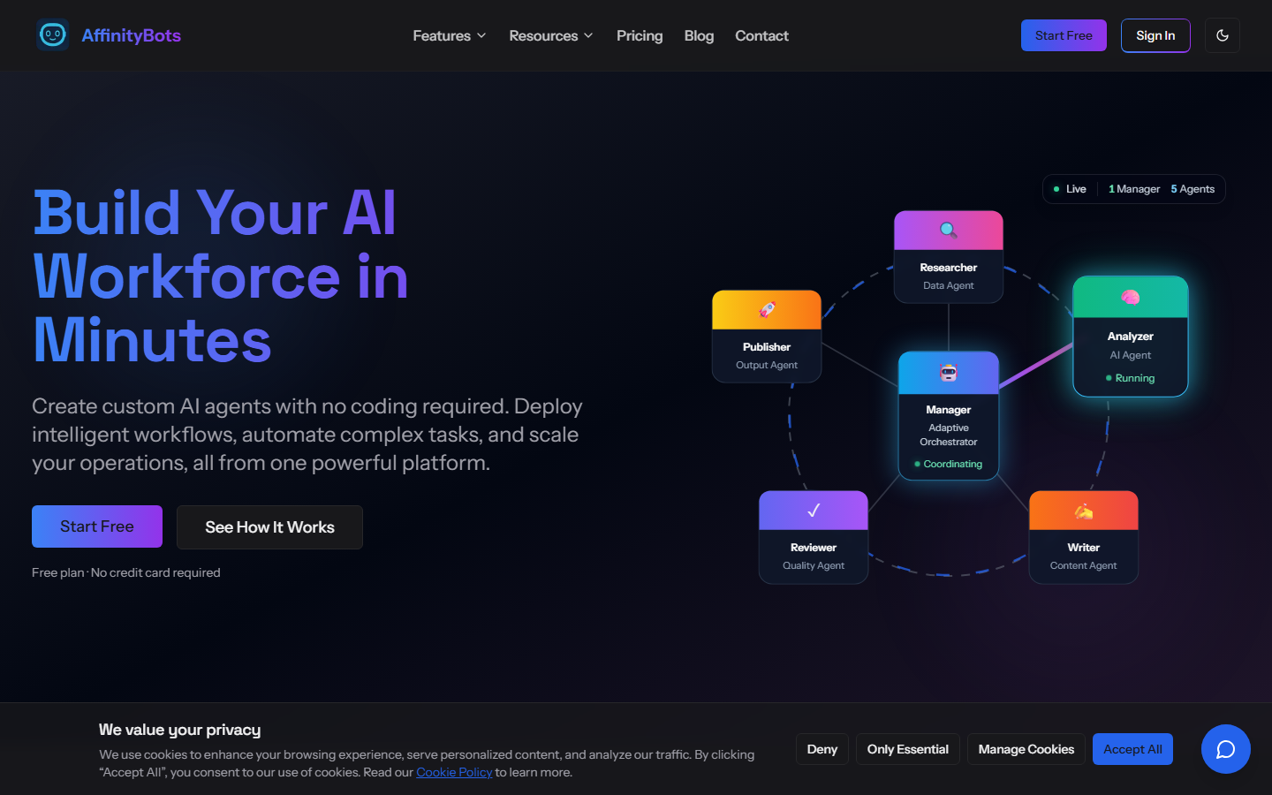Image resolution: width=1272 pixels, height=795 pixels.
Task: Click the Writer content agent icon
Action: tap(1083, 509)
